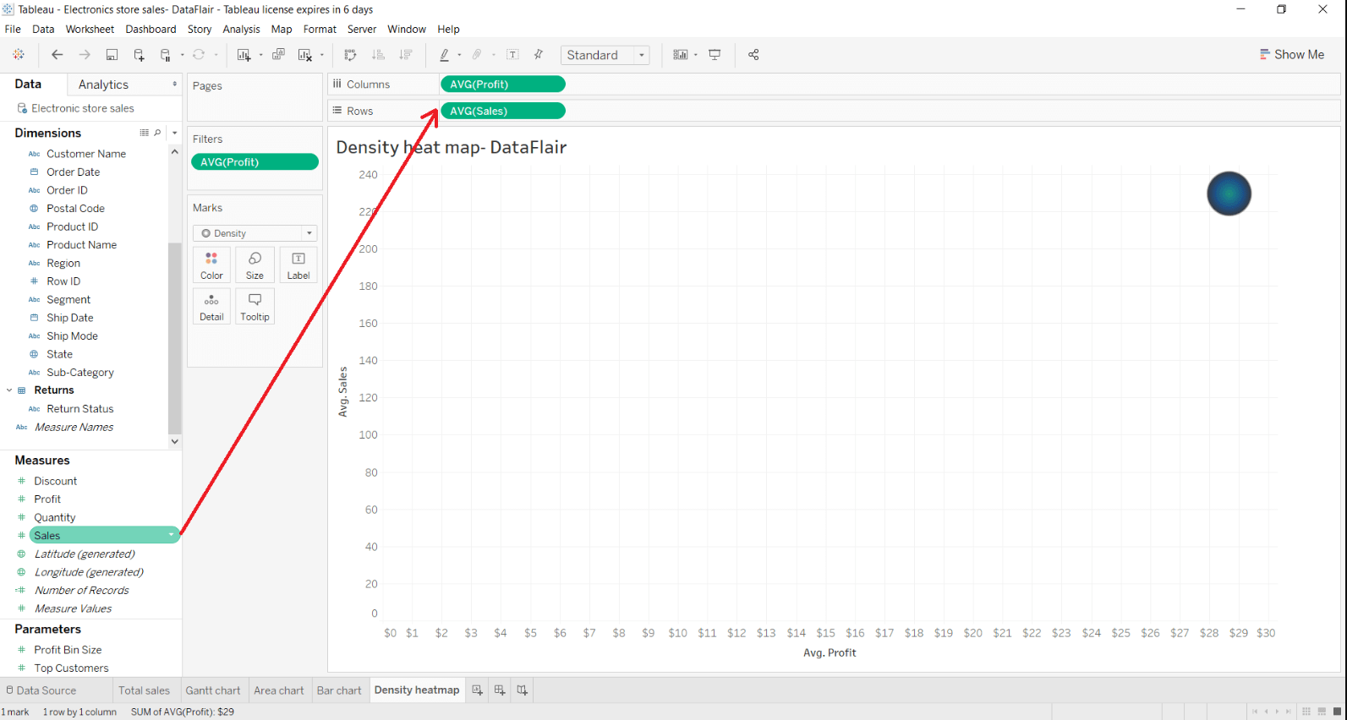The width and height of the screenshot is (1347, 720).
Task: Collapse the Returns table group
Action: point(9,390)
